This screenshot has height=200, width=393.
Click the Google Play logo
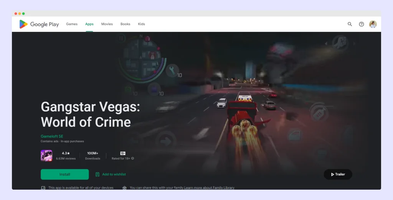tap(39, 24)
